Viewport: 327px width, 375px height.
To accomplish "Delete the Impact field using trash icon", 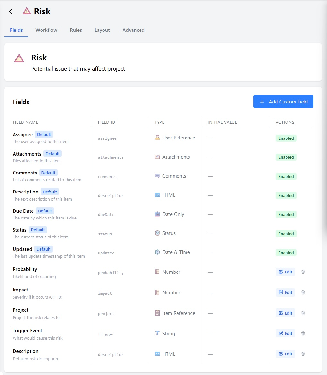I will pyautogui.click(x=303, y=292).
